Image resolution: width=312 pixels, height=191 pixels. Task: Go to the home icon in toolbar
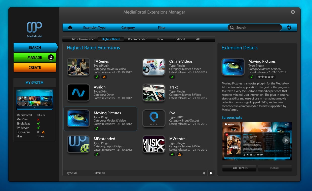(x=70, y=28)
